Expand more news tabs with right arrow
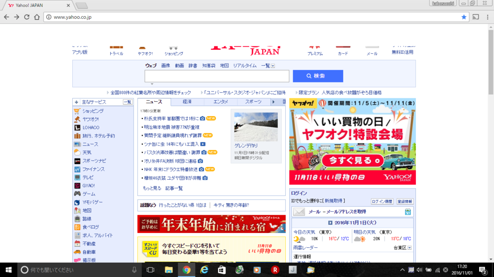Screen dimensions: 494x277 273,102
